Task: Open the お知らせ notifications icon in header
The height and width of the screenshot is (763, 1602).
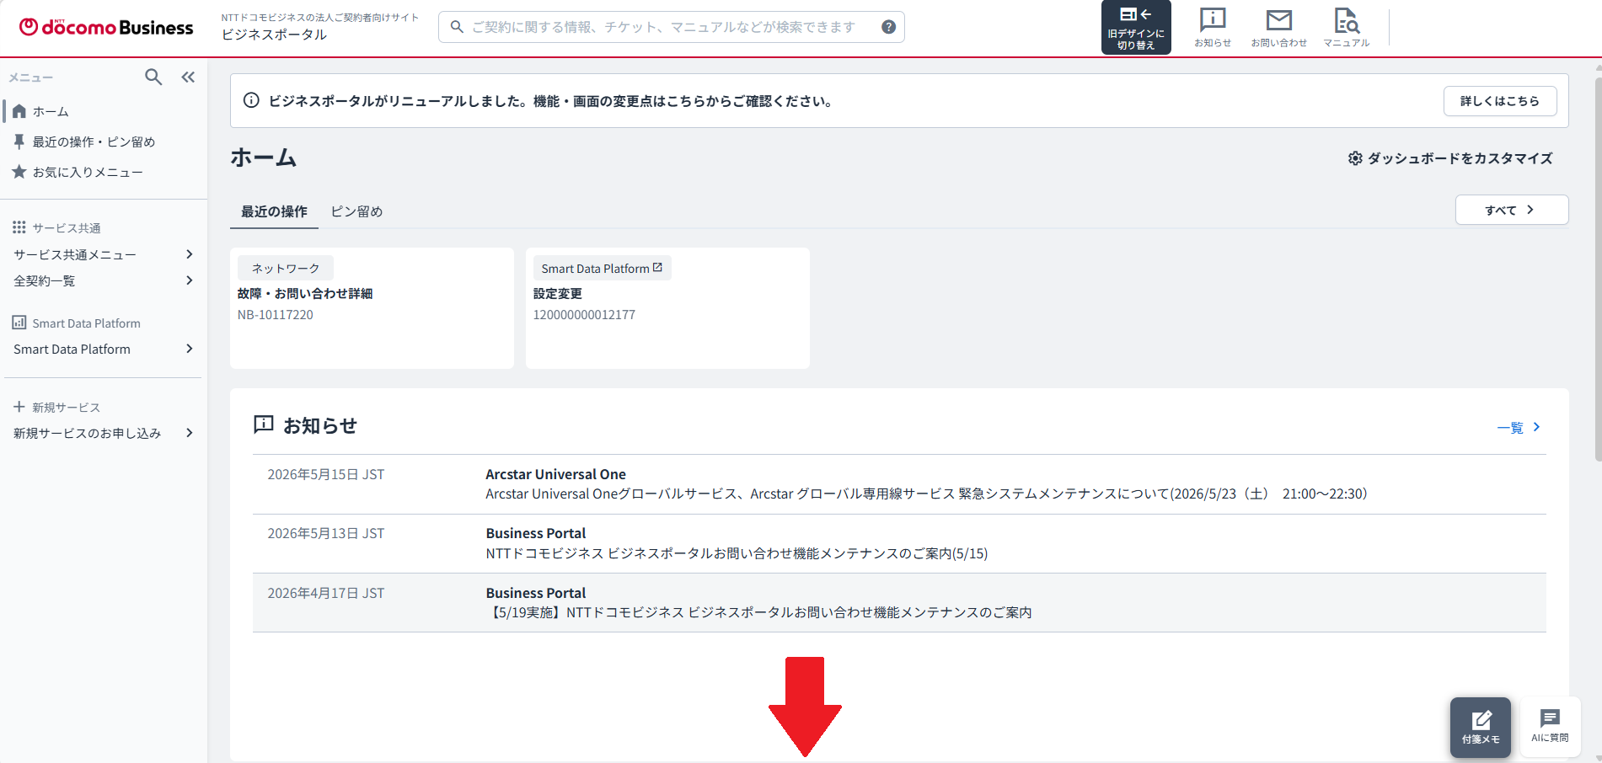Action: 1213,27
